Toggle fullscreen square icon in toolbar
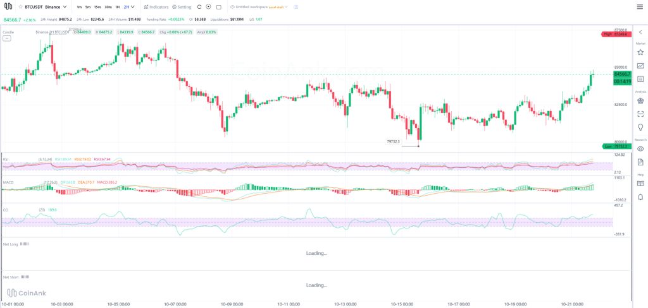This screenshot has height=308, width=648. 218,7
